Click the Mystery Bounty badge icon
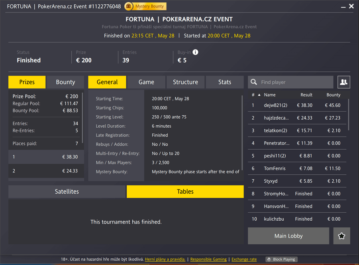The image size is (359, 265). coord(128,6)
